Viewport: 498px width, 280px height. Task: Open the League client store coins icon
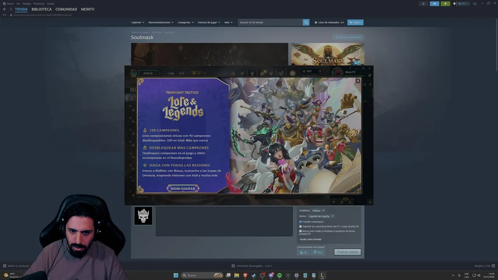[x=281, y=73]
